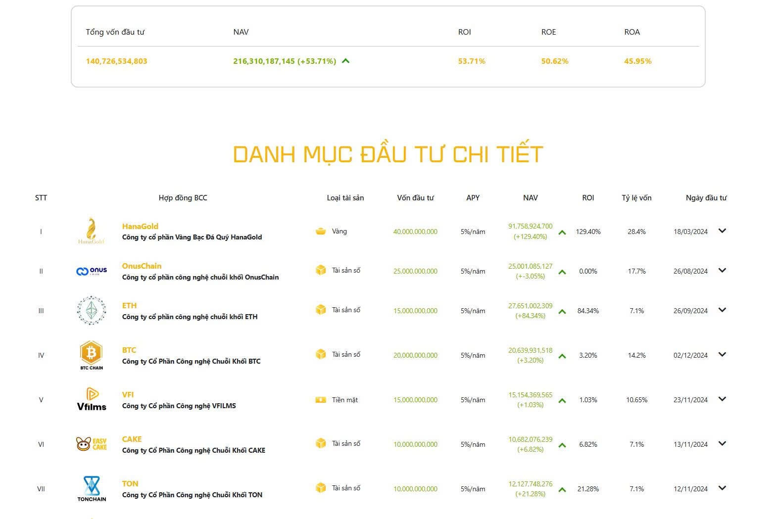The width and height of the screenshot is (776, 519).
Task: Click the NAV column header
Action: pos(530,198)
